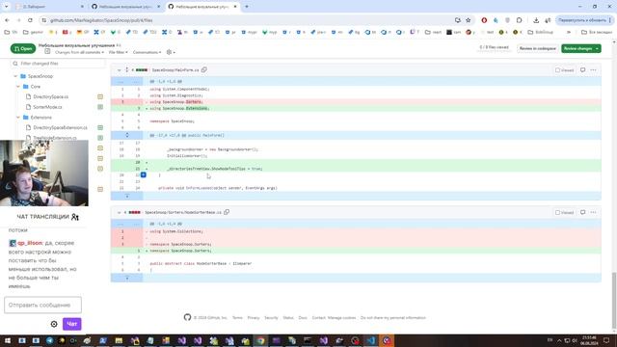Screen dimensions: 617x347
Task: Bookmark this page with the star icon
Action: coord(469,20)
